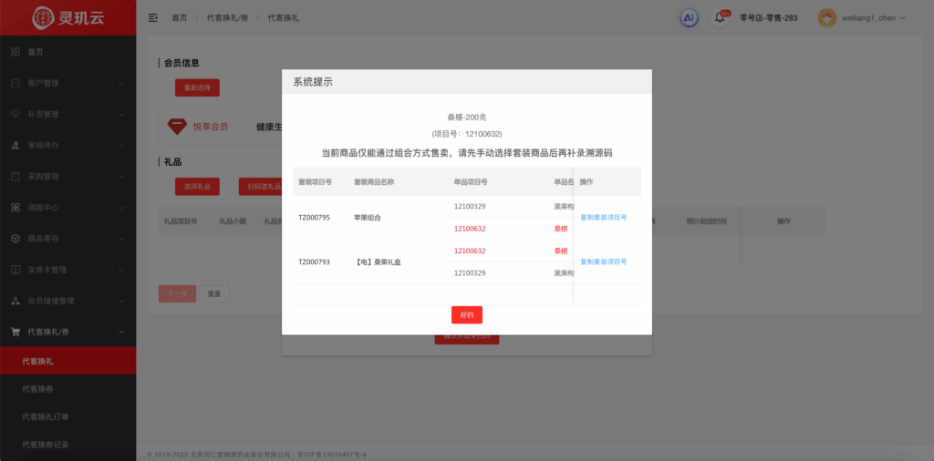Click the 调拨中心 icon in sidebar
This screenshot has width=934, height=461.
(16, 208)
